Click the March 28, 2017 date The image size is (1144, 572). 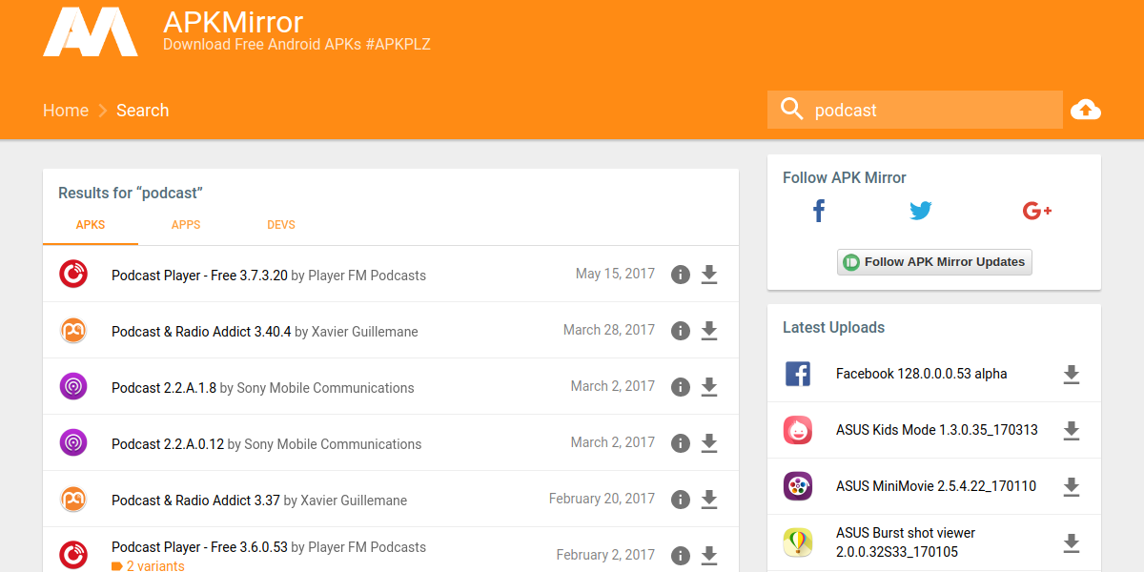tap(609, 330)
